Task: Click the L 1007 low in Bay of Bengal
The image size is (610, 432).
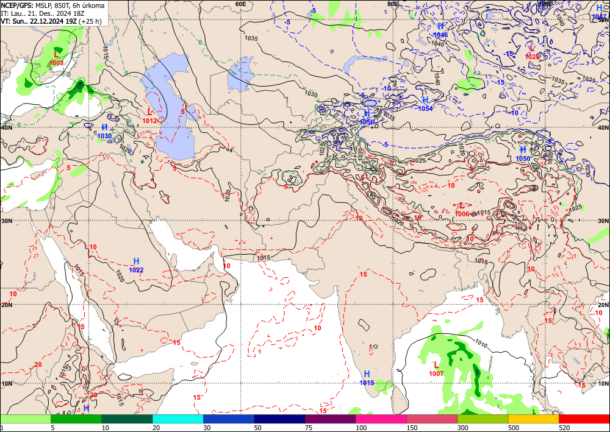Action: [437, 369]
